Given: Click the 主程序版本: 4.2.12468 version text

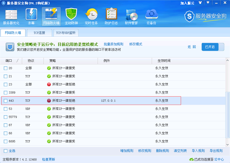Looking at the screenshot, I should coord(20,159).
